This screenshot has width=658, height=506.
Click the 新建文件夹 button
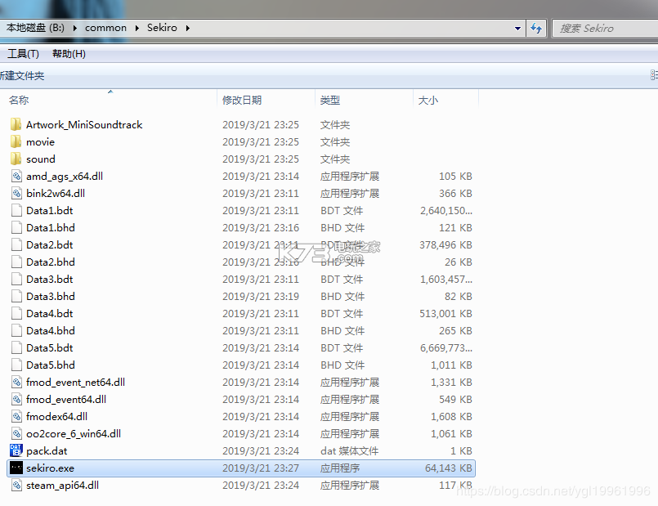pyautogui.click(x=22, y=76)
